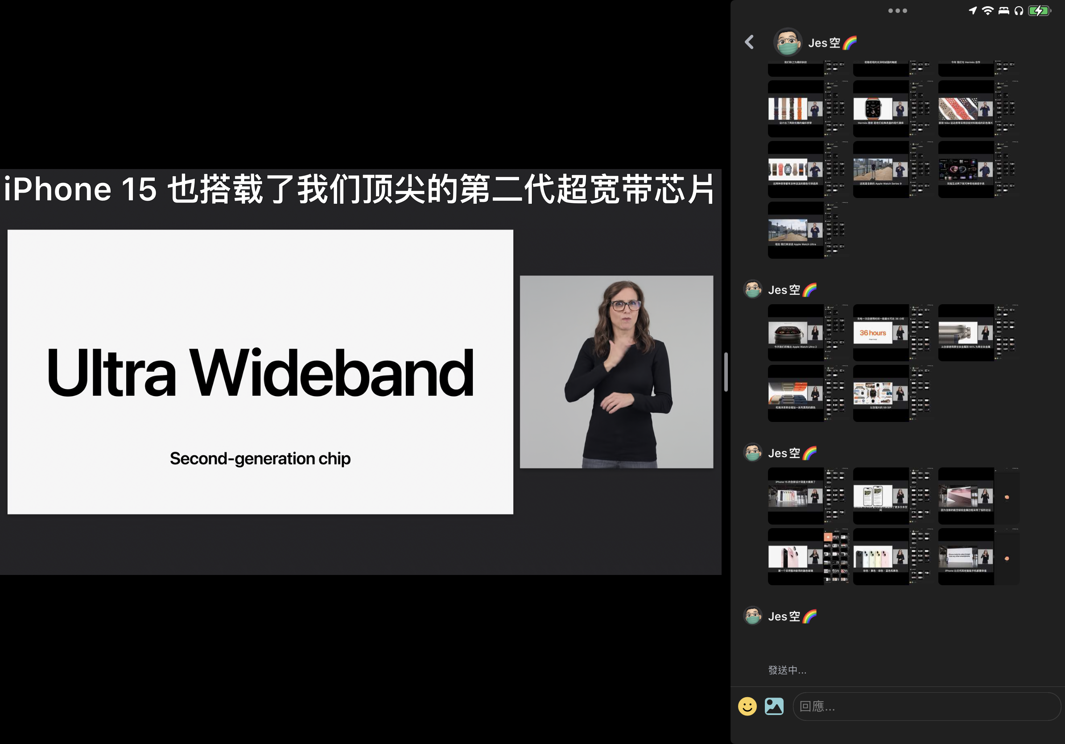Tap the battery charging status icon

[1039, 11]
